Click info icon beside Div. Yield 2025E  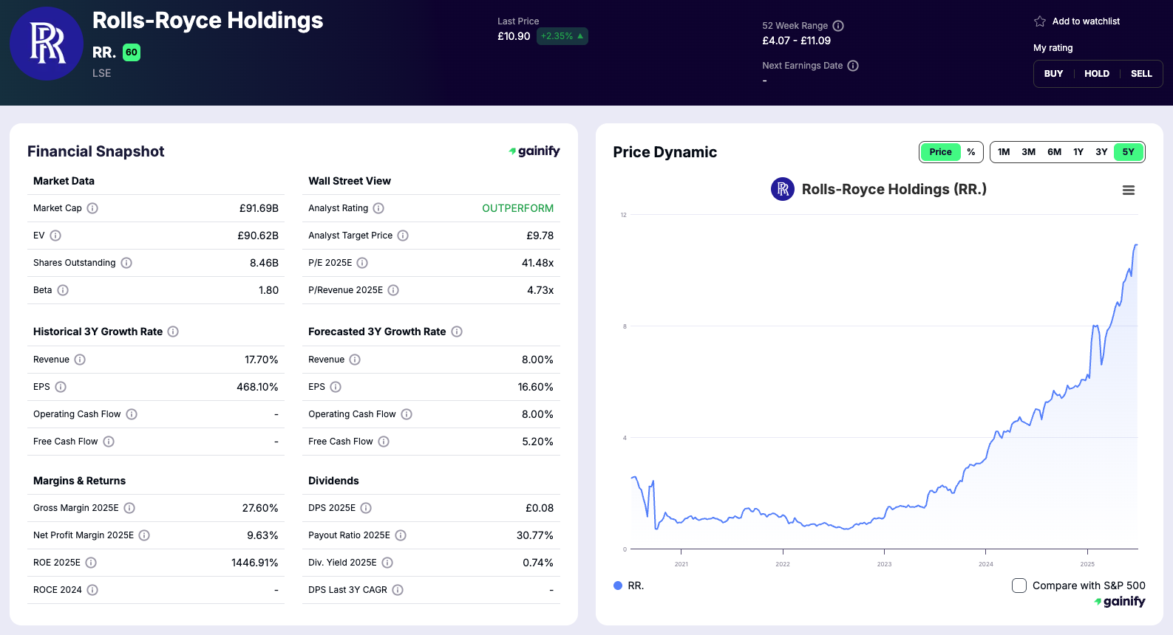tap(387, 563)
